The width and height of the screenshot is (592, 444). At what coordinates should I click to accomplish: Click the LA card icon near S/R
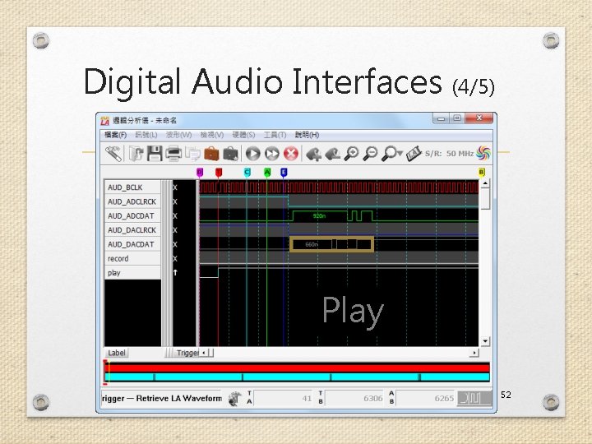pyautogui.click(x=414, y=154)
